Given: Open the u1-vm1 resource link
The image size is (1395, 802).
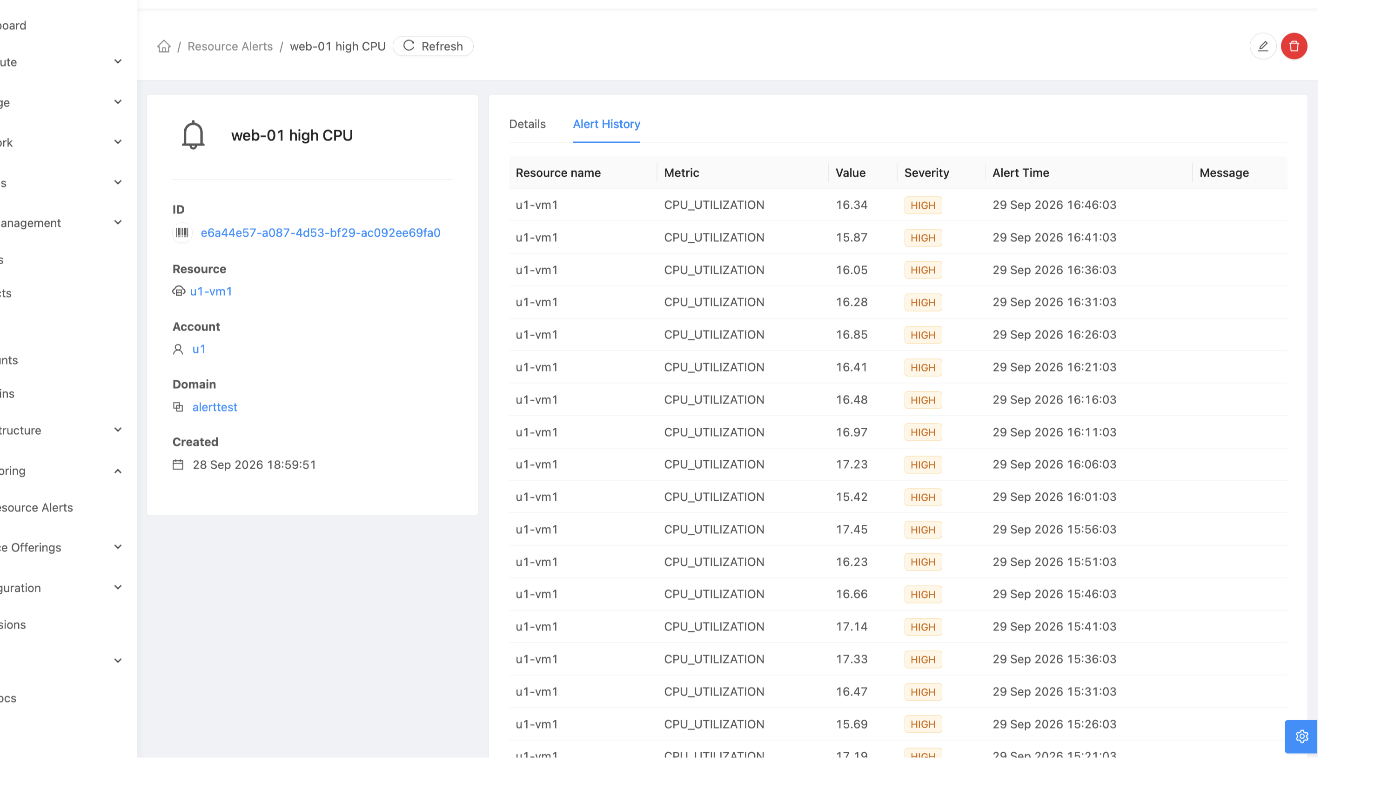Looking at the screenshot, I should click(210, 292).
